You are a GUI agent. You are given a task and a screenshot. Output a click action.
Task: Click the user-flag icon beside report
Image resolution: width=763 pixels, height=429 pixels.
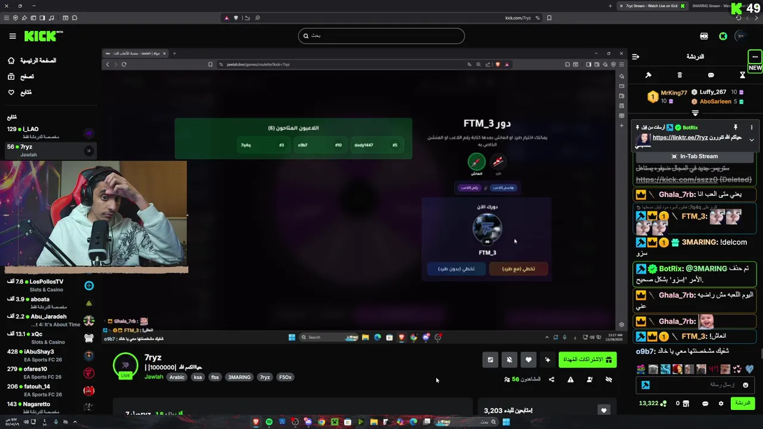(x=590, y=380)
